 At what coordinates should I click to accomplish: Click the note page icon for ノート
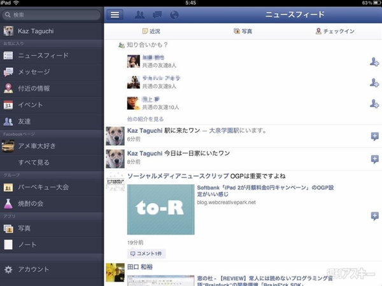(x=8, y=245)
